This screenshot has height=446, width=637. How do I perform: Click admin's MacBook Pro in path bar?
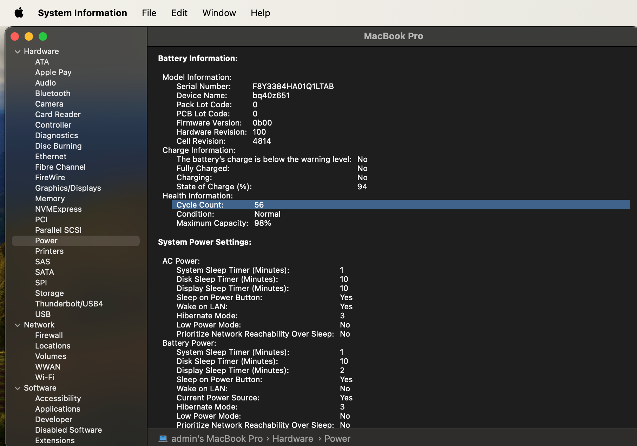coord(217,439)
